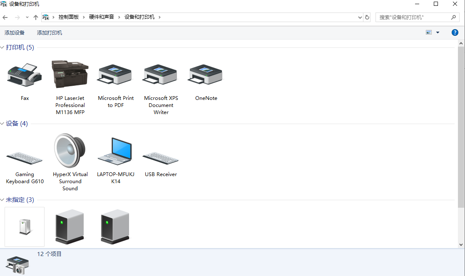Select the LAPTOP-MFUKJK14 computer icon
Screen dimensions: 465x276
point(116,152)
